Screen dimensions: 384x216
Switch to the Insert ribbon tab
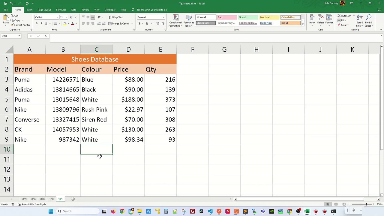(29, 10)
